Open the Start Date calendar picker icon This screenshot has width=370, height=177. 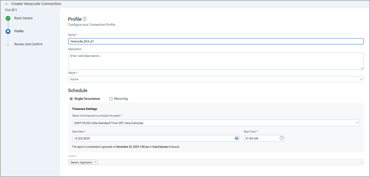(236, 138)
